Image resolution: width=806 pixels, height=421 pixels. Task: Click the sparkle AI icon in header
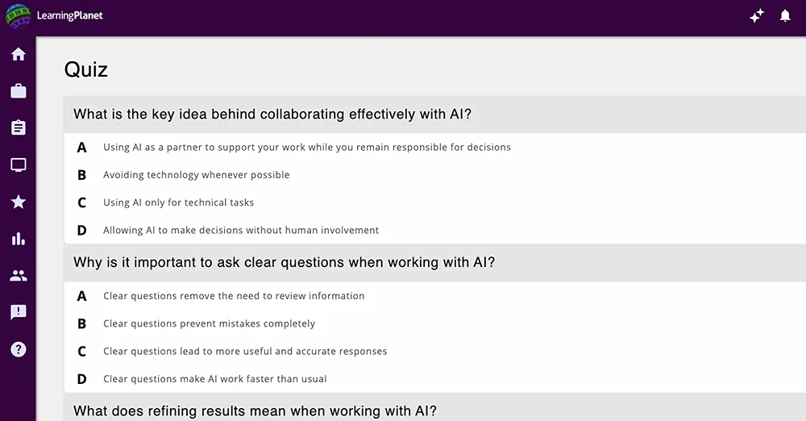757,16
